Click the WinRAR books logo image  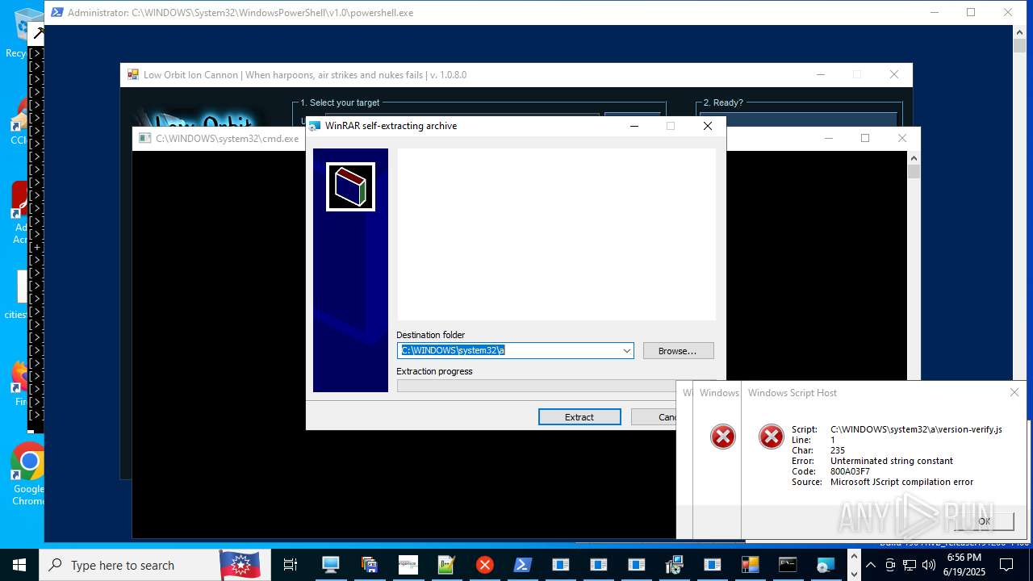[x=350, y=187]
